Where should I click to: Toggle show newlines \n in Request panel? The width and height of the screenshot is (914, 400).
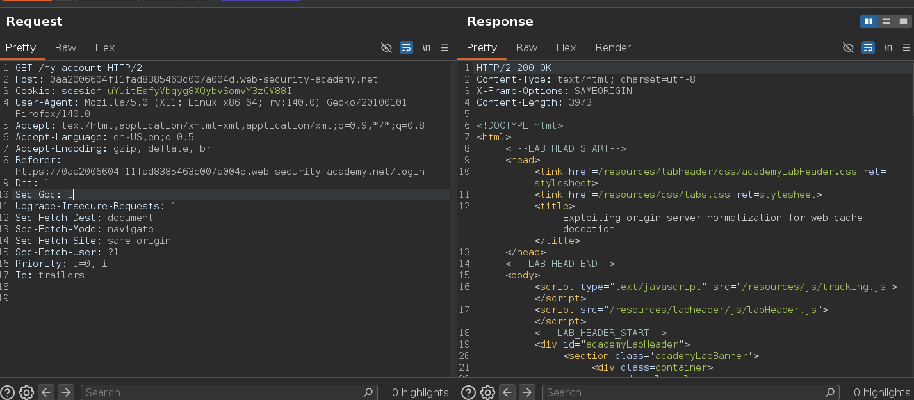tap(426, 47)
